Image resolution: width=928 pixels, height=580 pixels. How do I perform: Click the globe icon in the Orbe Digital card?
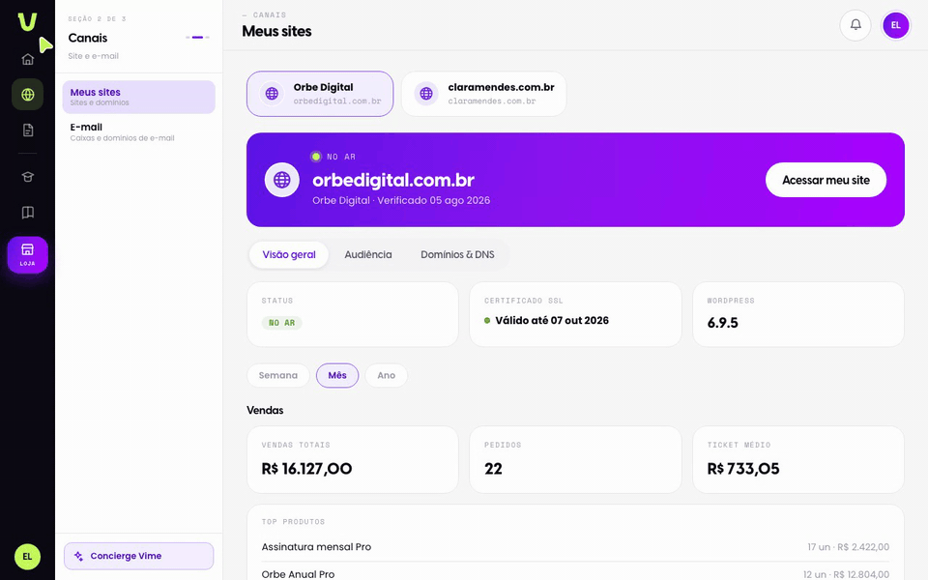(x=272, y=94)
